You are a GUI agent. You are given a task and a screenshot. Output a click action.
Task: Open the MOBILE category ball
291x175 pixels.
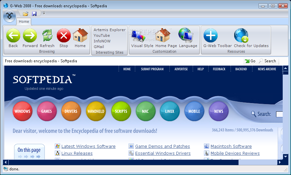194,111
